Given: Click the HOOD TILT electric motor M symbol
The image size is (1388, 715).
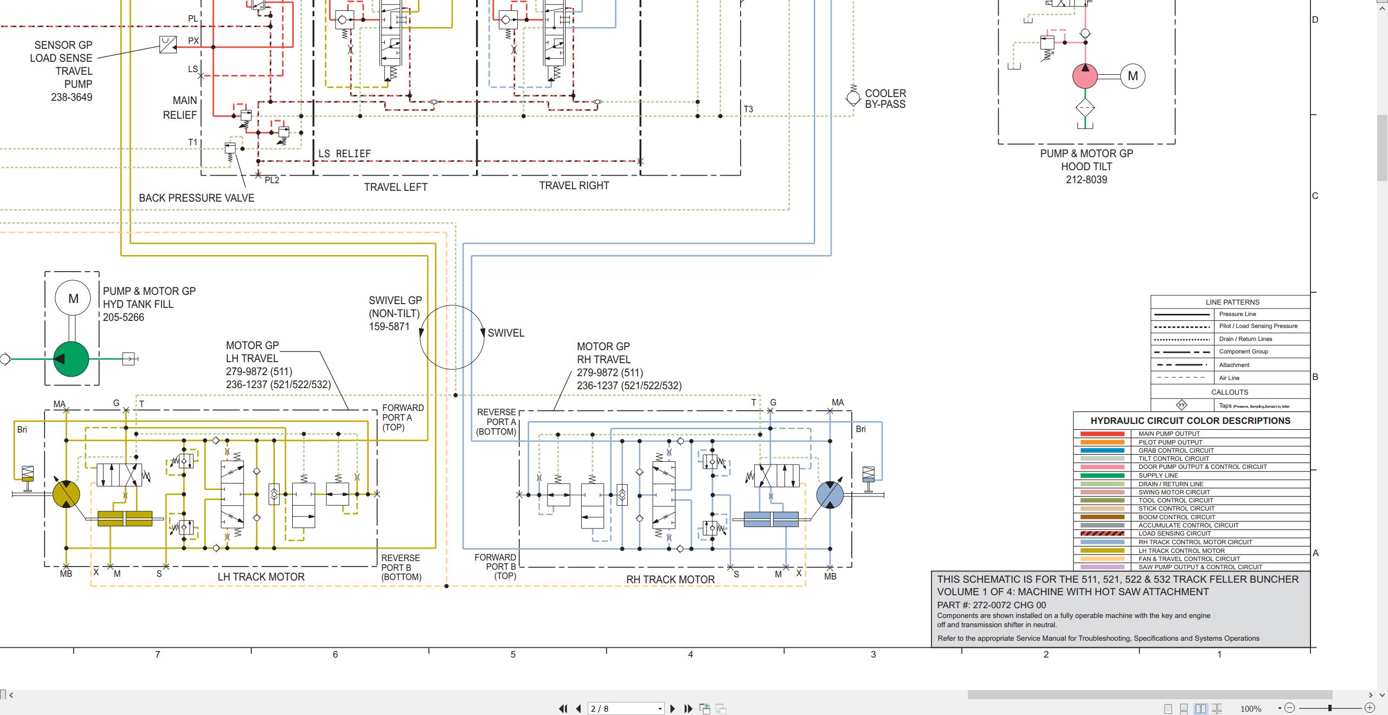Looking at the screenshot, I should (x=1133, y=76).
